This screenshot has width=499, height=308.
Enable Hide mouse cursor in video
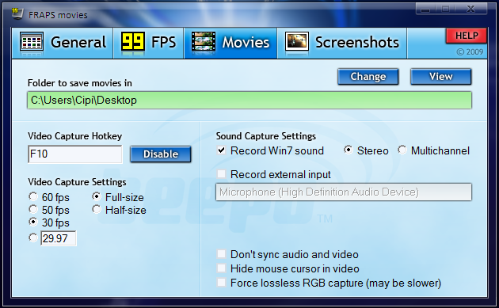(221, 268)
